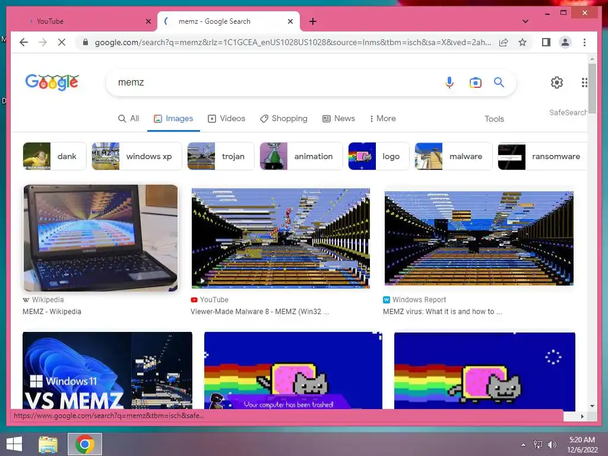Image resolution: width=608 pixels, height=456 pixels.
Task: Expand the More search categories menu
Action: pos(382,118)
